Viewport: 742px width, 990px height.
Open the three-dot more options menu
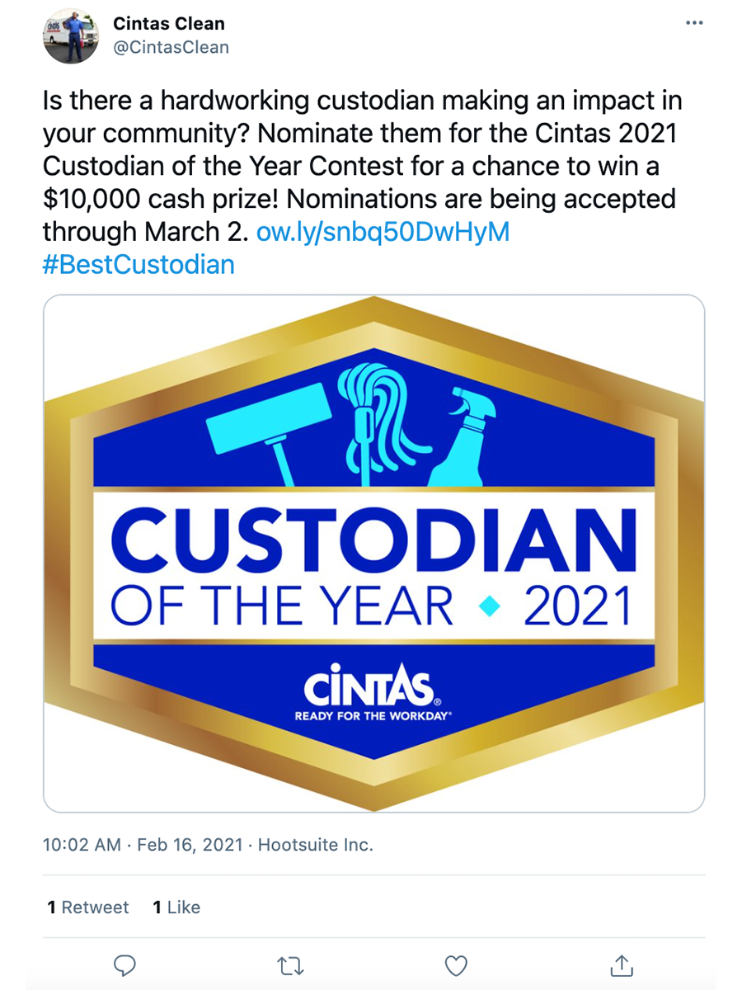tap(694, 22)
